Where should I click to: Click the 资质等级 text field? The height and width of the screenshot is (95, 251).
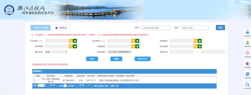57,46
